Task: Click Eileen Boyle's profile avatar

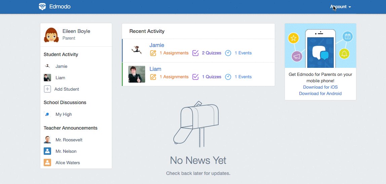Action: click(x=51, y=35)
